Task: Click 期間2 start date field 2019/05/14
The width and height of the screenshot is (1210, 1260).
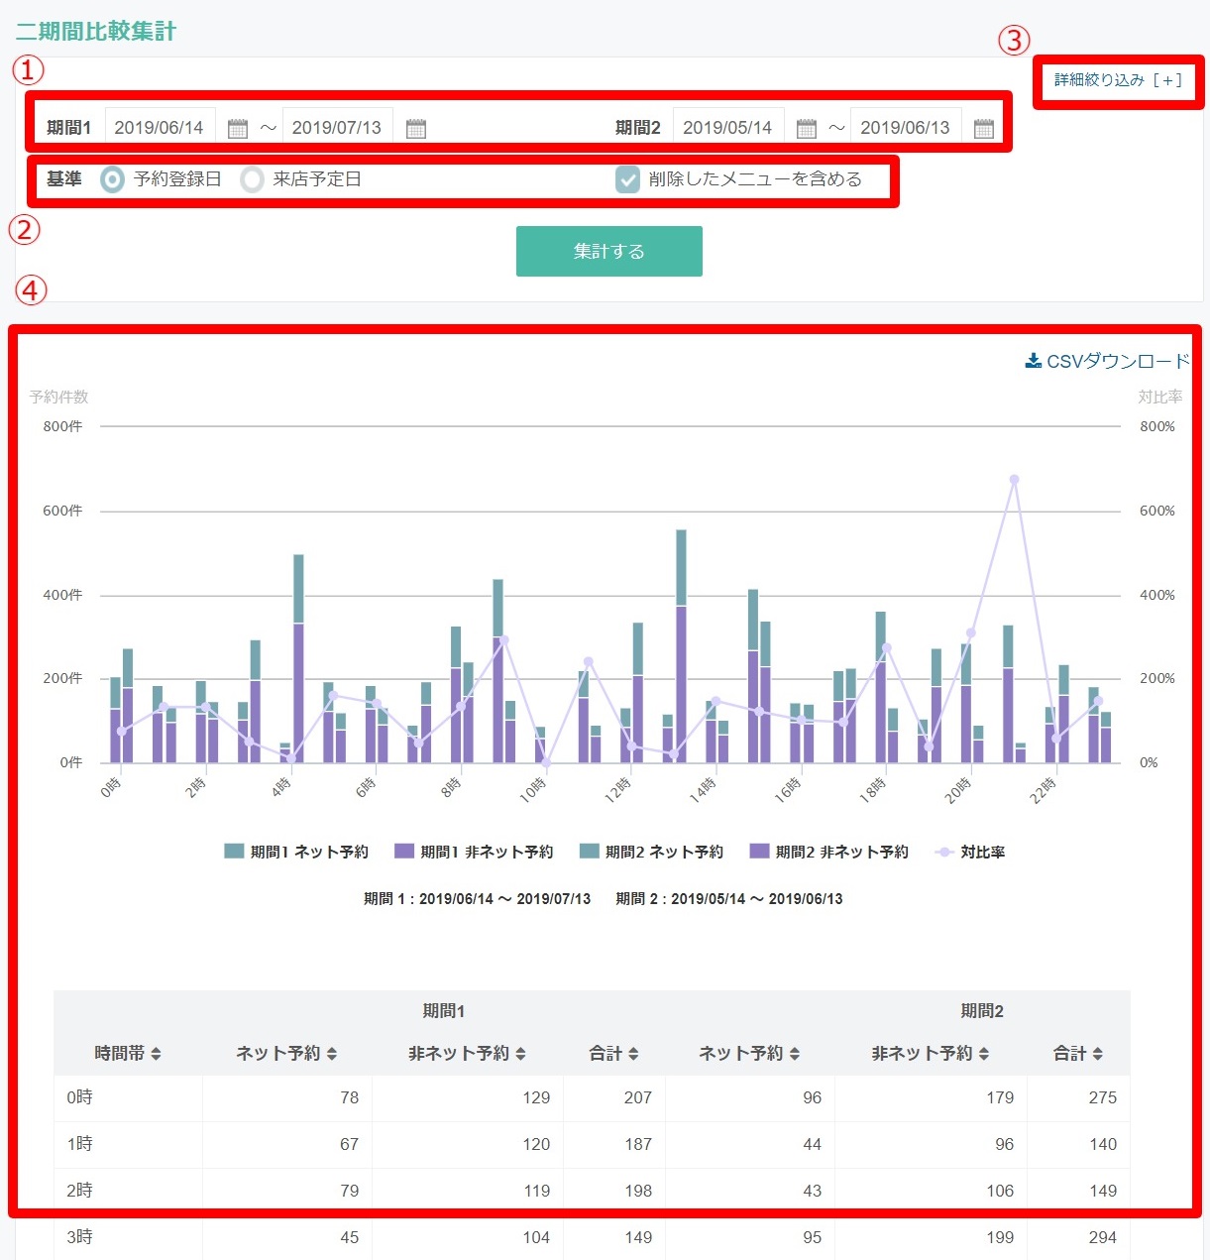Action: [x=728, y=128]
